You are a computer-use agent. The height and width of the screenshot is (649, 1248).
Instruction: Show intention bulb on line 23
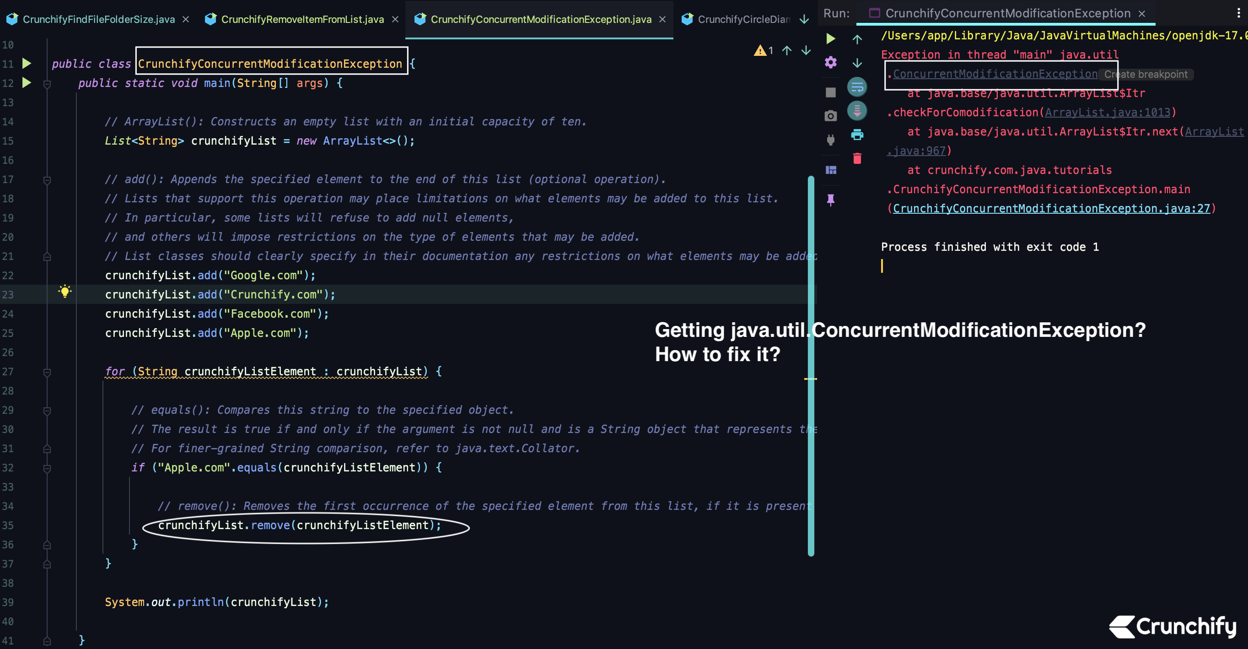click(x=65, y=291)
